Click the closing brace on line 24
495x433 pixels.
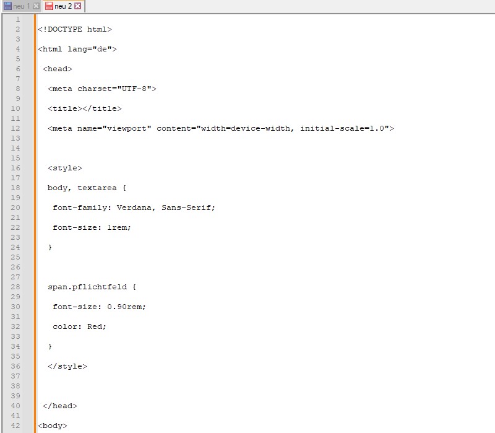50,247
